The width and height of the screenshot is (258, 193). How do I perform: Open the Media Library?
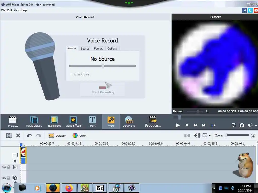click(x=34, y=121)
